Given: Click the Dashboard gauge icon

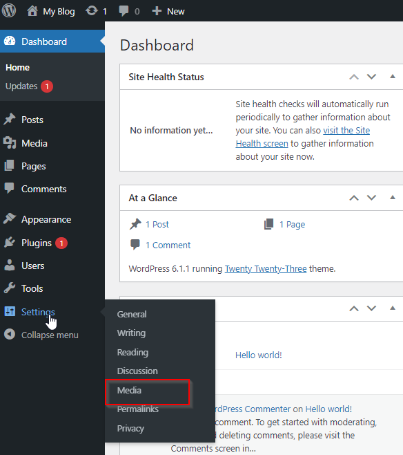Looking at the screenshot, I should (x=10, y=41).
